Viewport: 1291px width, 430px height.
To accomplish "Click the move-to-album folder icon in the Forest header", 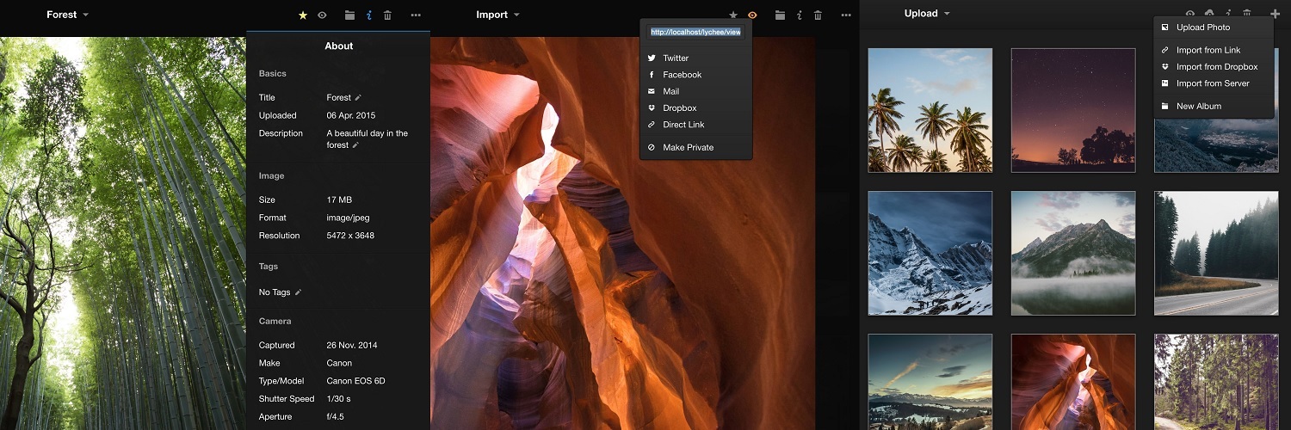I will (349, 15).
